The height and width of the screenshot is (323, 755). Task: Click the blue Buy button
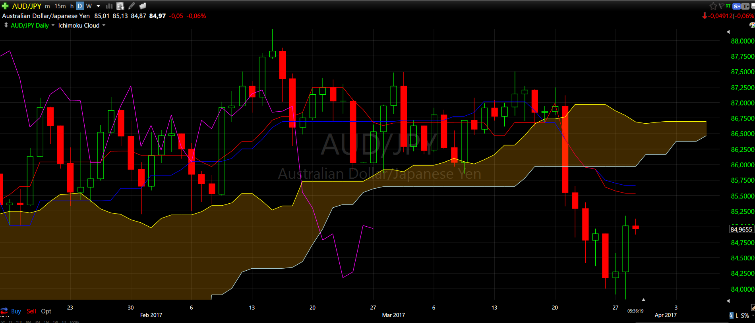tap(16, 311)
